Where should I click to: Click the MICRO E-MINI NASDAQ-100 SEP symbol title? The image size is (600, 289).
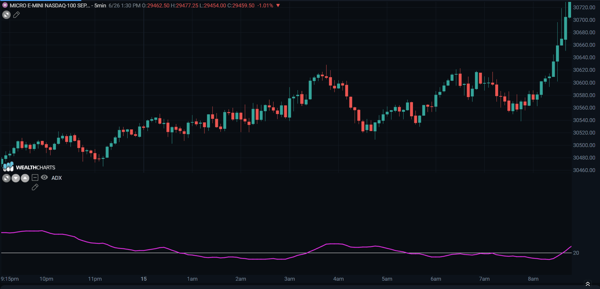click(50, 5)
